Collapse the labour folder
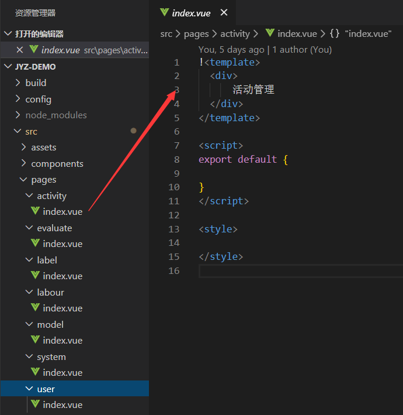The image size is (403, 415). tap(29, 292)
